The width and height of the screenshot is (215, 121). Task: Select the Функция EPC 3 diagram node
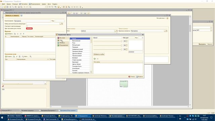124,84
